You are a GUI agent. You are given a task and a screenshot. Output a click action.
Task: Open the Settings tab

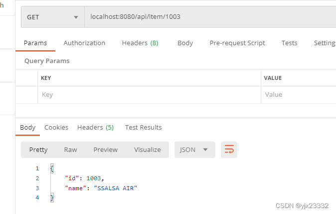325,43
